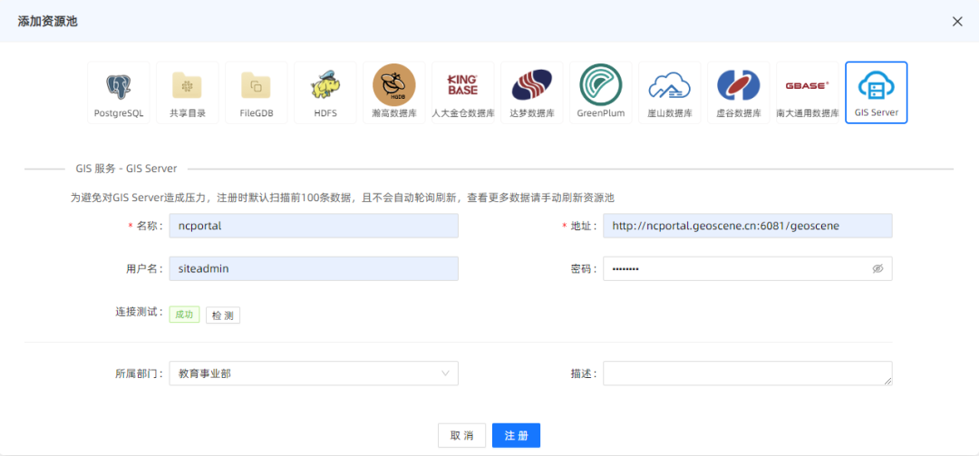Image resolution: width=979 pixels, height=456 pixels.
Task: Click the 描述 text area
Action: tap(747, 374)
